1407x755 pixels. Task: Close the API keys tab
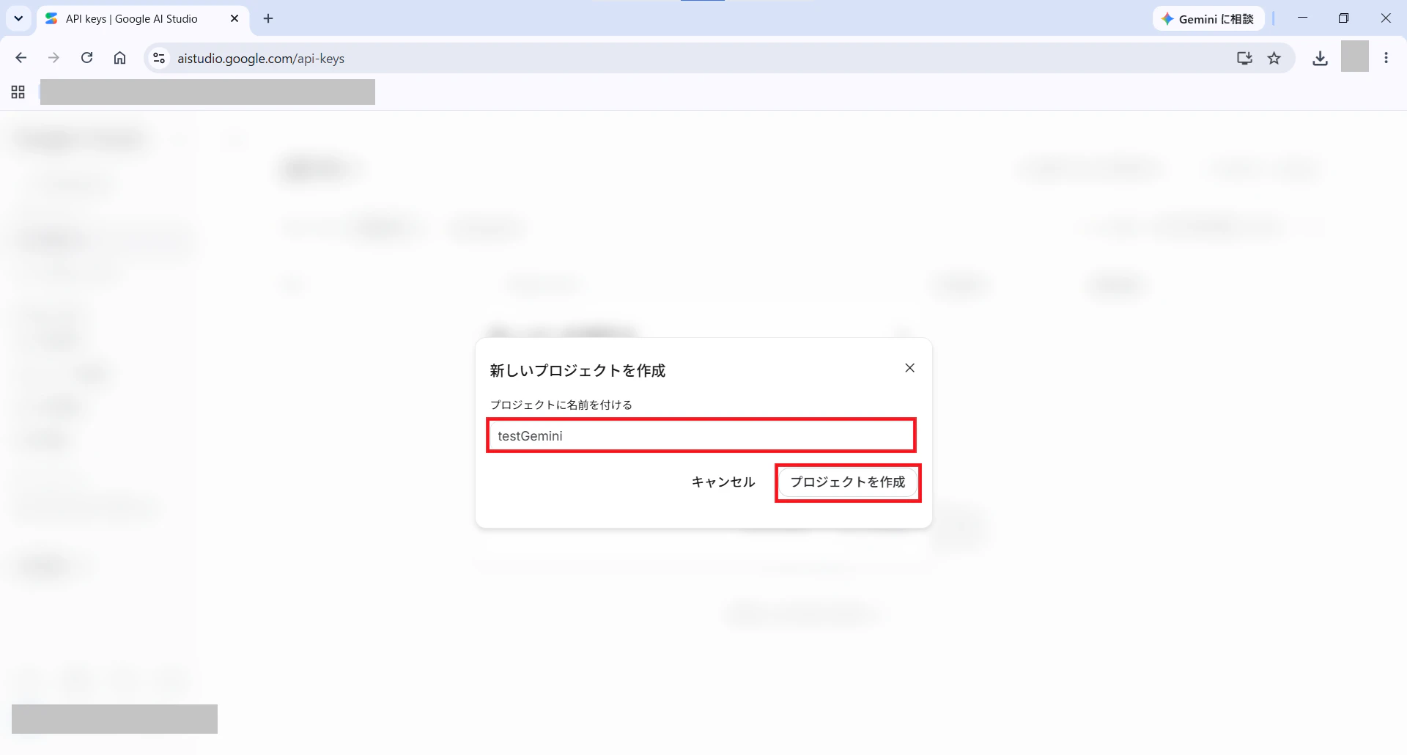click(234, 19)
